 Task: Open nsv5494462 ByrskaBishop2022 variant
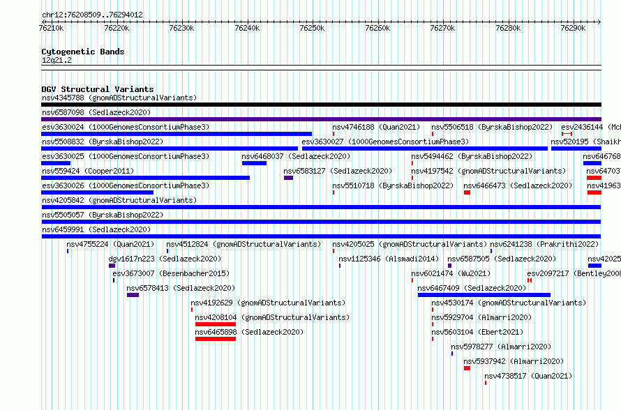coord(472,156)
